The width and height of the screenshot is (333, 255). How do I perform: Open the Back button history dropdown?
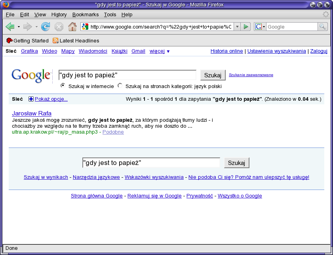[x=19, y=27]
